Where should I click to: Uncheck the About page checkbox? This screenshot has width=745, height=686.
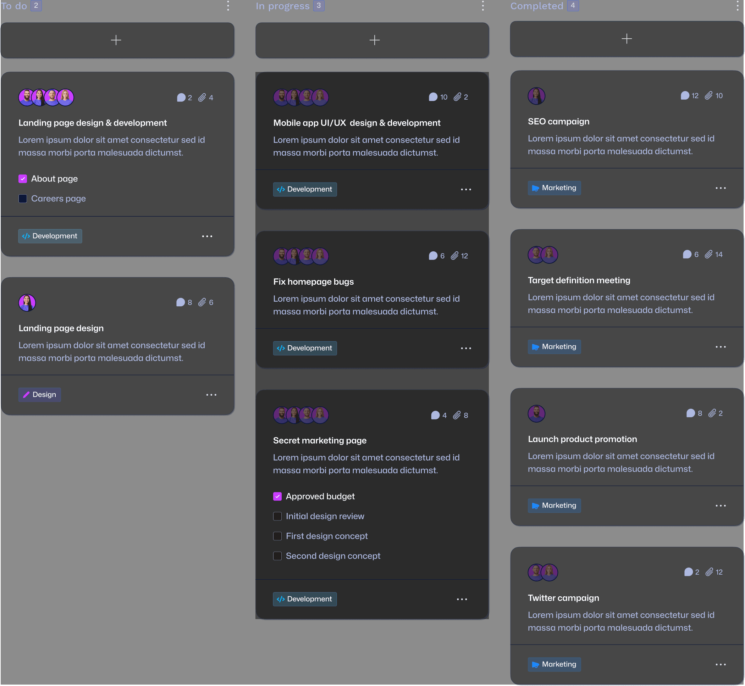pyautogui.click(x=23, y=179)
